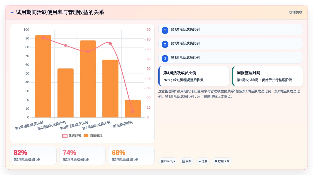Click the x-axis label 周报整理时间
The height and width of the screenshot is (175, 313).
[123, 124]
